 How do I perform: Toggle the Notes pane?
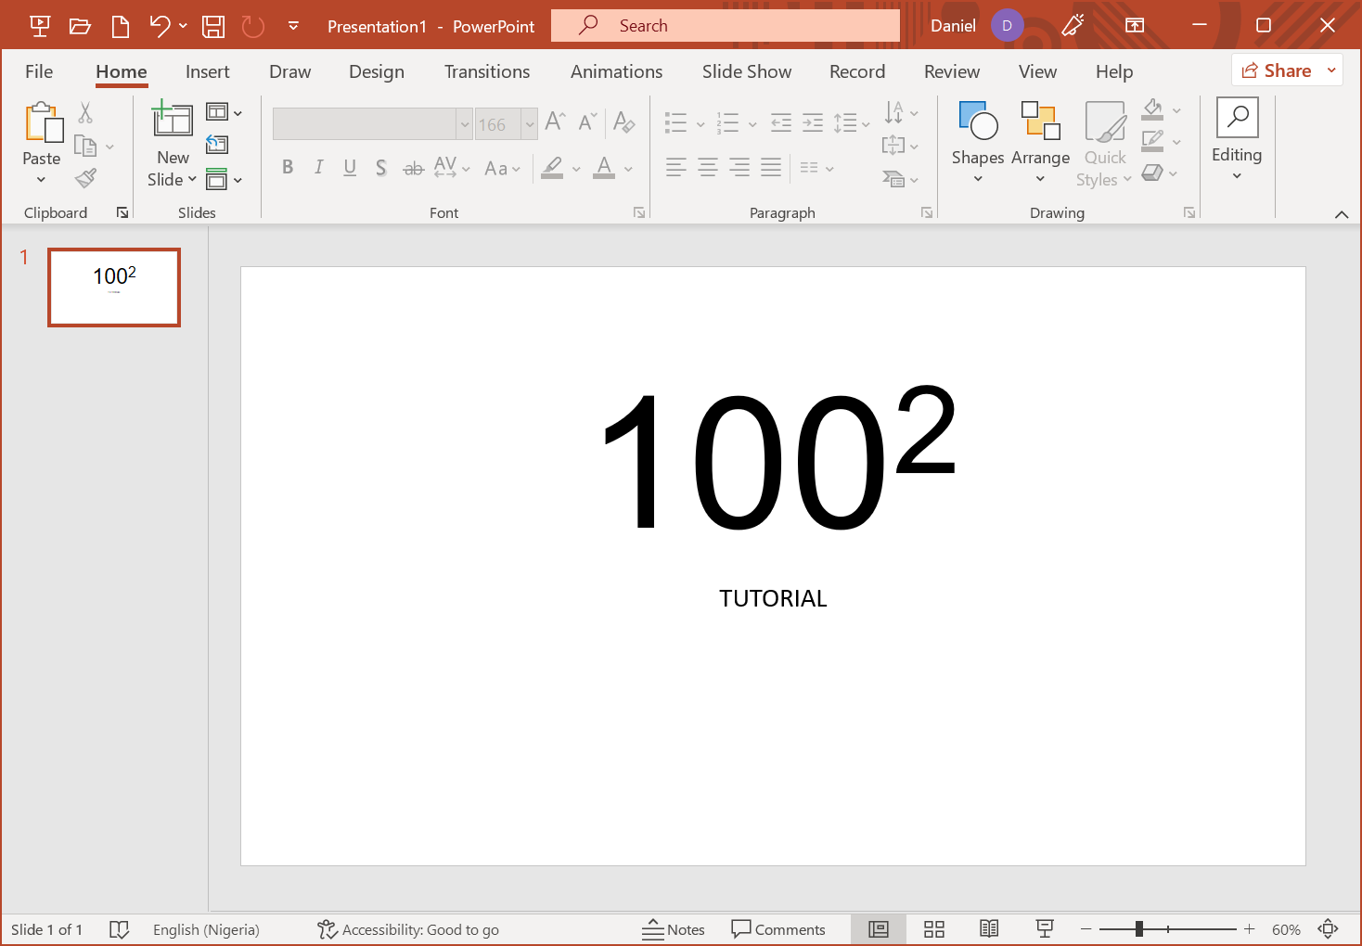[x=674, y=929]
